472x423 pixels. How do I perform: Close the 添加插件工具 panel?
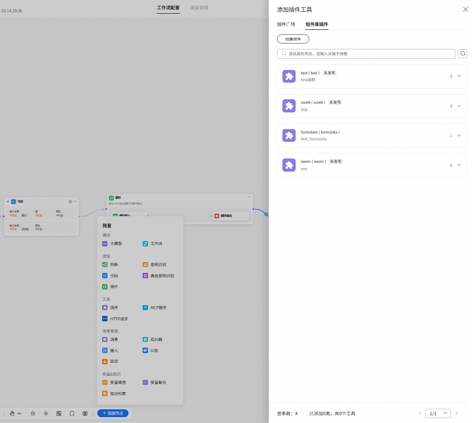tap(465, 9)
